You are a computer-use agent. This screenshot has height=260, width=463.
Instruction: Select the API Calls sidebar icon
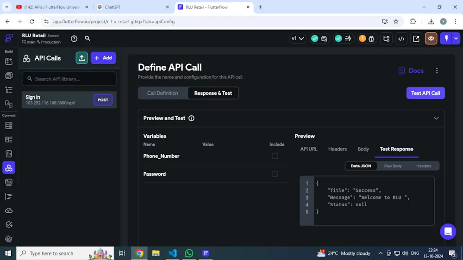[x=9, y=168]
